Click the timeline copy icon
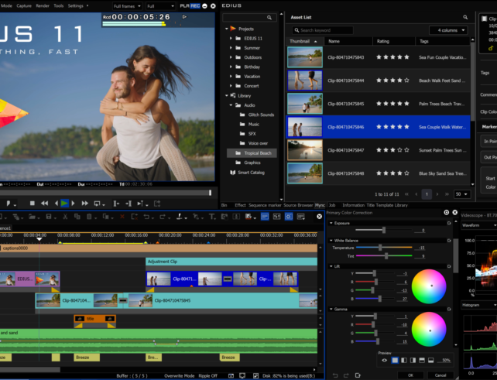The height and width of the screenshot is (380, 497). [77, 217]
